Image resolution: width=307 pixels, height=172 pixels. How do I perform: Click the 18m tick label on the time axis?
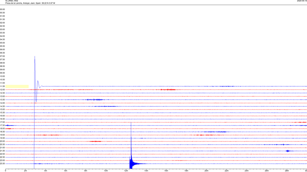click(186, 171)
